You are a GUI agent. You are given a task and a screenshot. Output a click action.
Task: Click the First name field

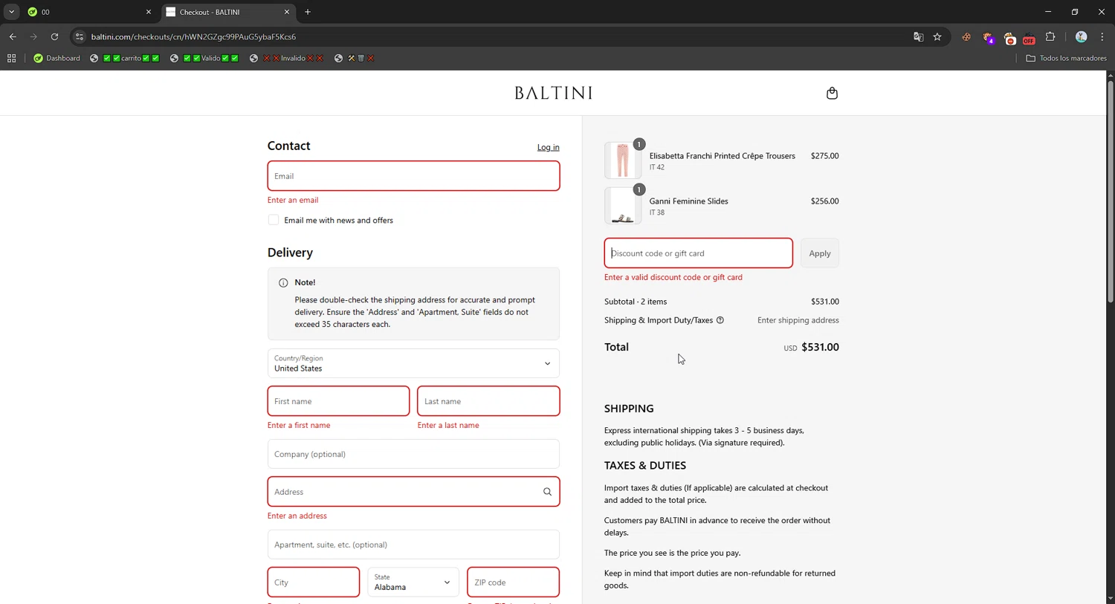pyautogui.click(x=338, y=401)
